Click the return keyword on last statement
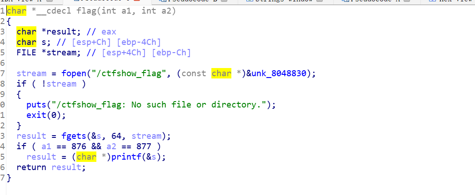This screenshot has height=195, width=475. [x=31, y=167]
